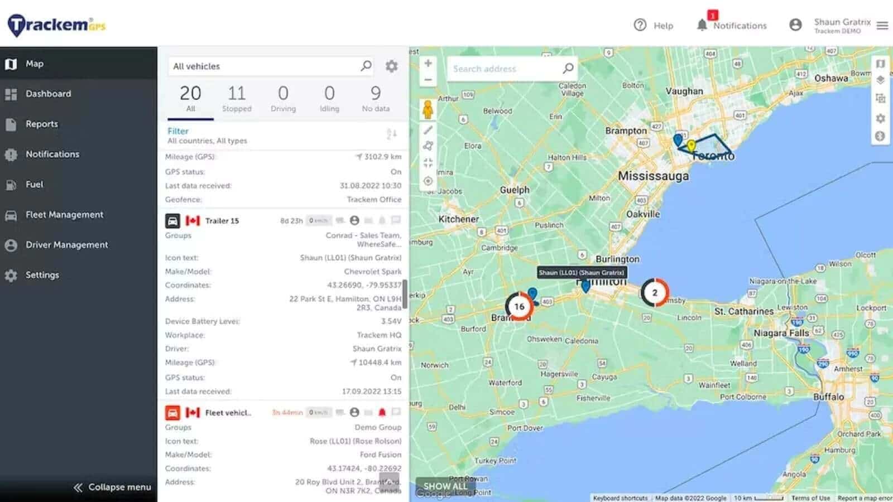Click the cluster marker labeled 2
This screenshot has height=502, width=893.
pyautogui.click(x=655, y=292)
